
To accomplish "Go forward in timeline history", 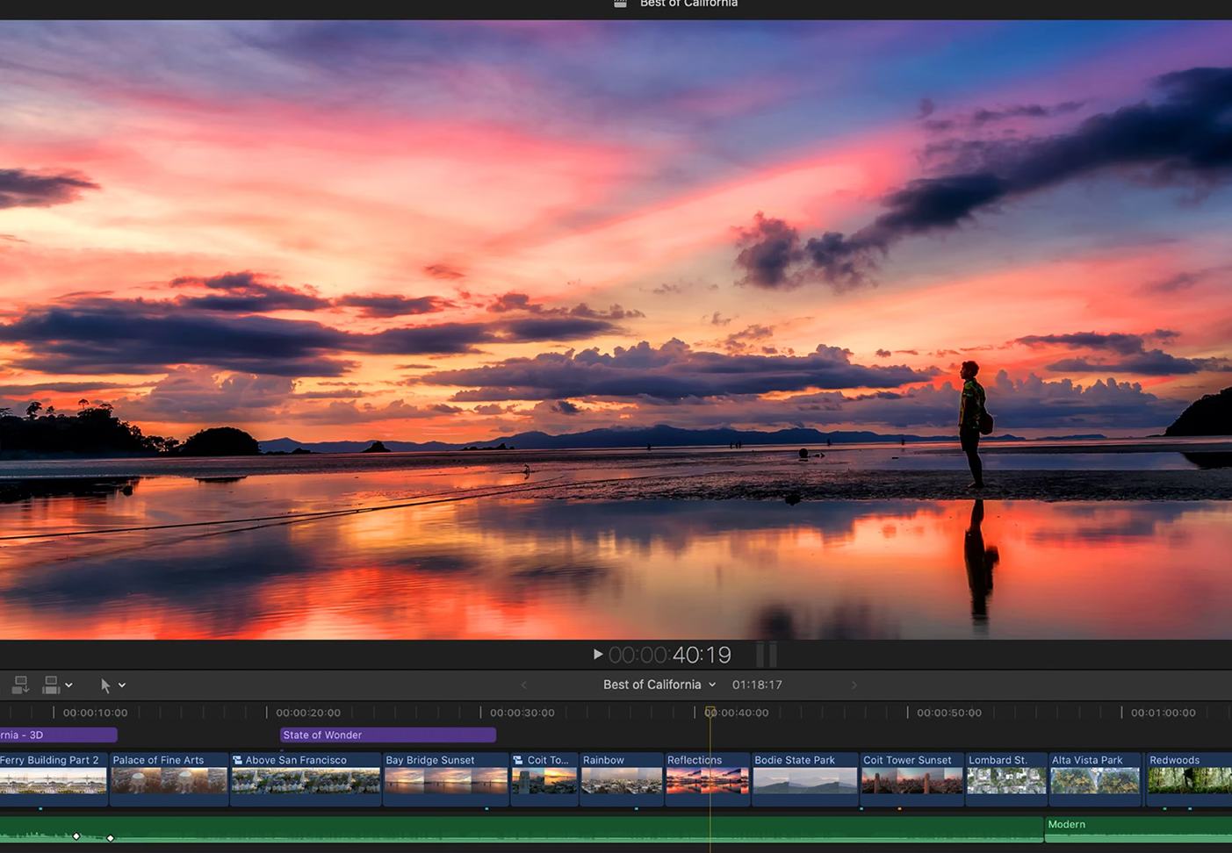I will coord(854,685).
